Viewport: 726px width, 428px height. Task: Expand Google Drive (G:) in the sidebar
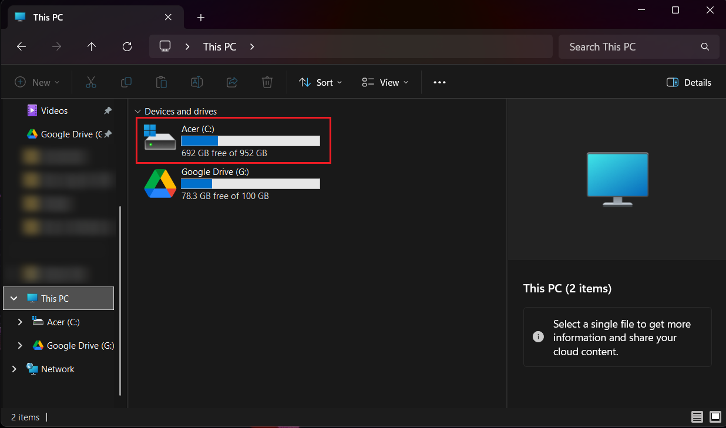20,345
